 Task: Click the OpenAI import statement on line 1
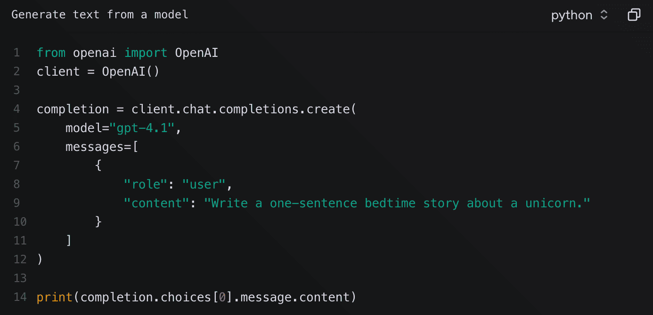coord(127,53)
